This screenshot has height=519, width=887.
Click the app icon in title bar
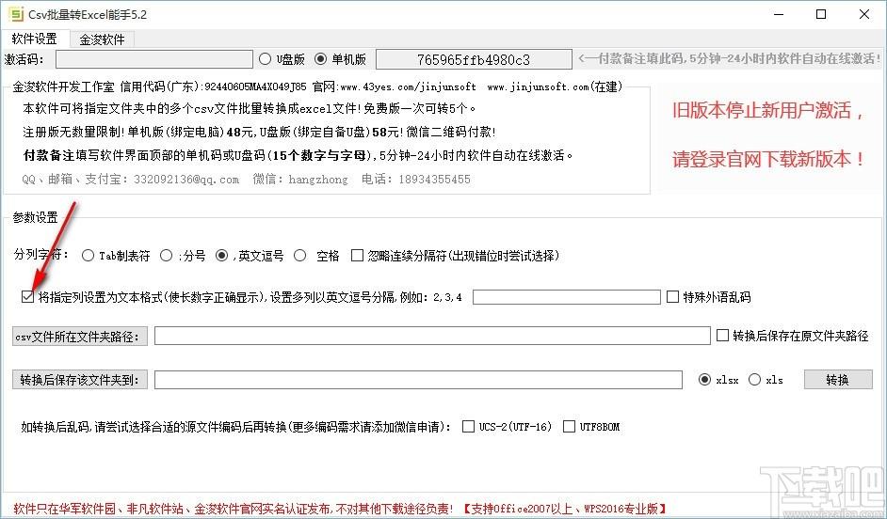pyautogui.click(x=16, y=15)
